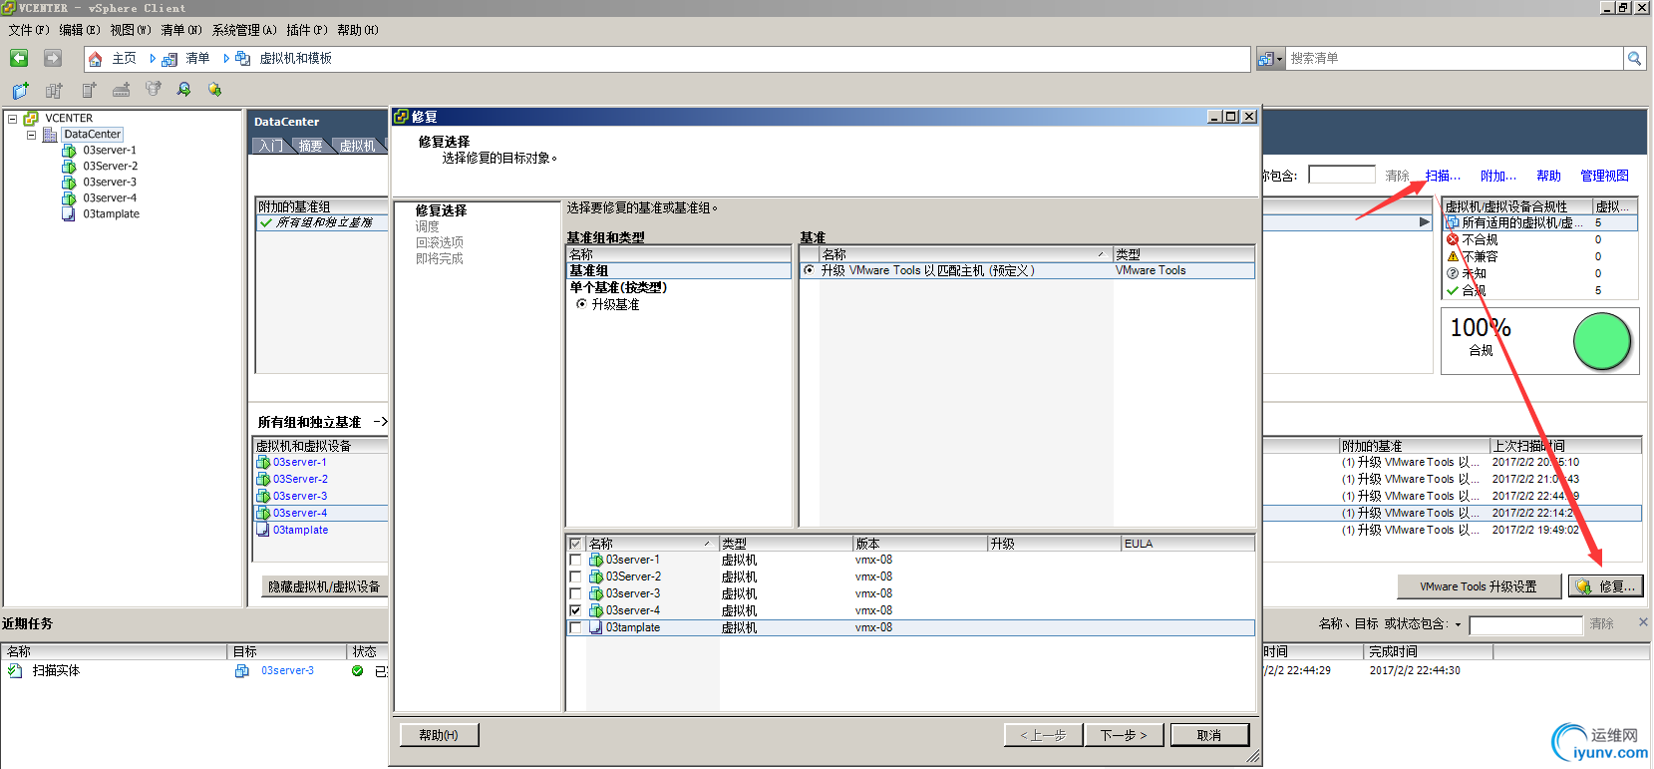
Task: Collapse the VCENTER tree node
Action: coord(13,119)
